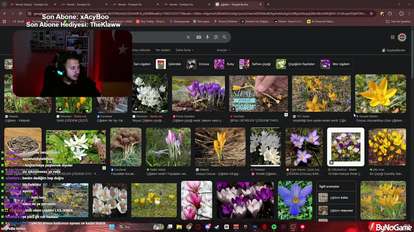Switch to OBS Studio in taskbar
Viewport: 414px width, 232px height.
pyautogui.click(x=293, y=227)
